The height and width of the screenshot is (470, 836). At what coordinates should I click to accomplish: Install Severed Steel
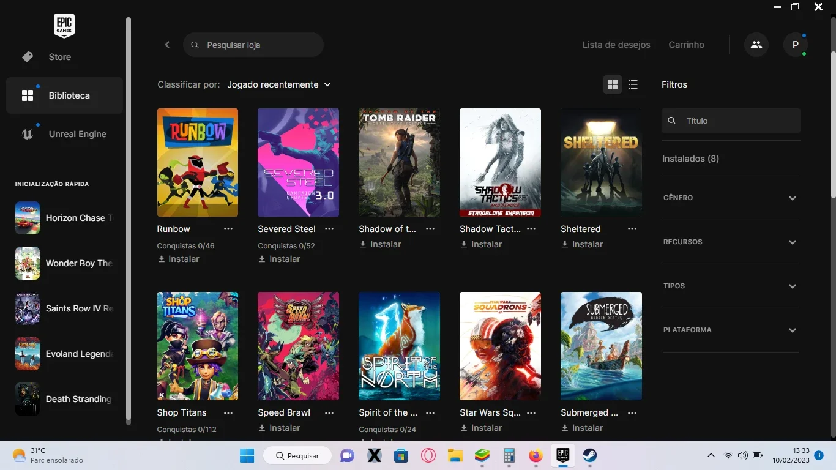click(x=279, y=259)
